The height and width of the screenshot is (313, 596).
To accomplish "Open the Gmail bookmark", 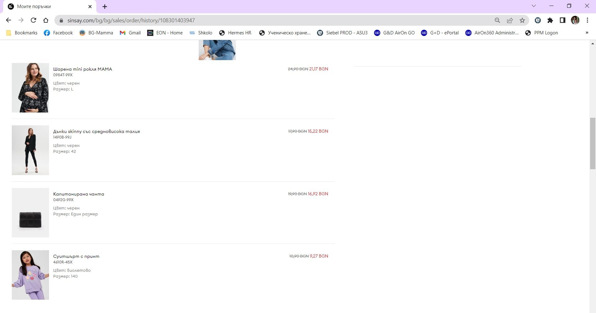I will pyautogui.click(x=130, y=33).
